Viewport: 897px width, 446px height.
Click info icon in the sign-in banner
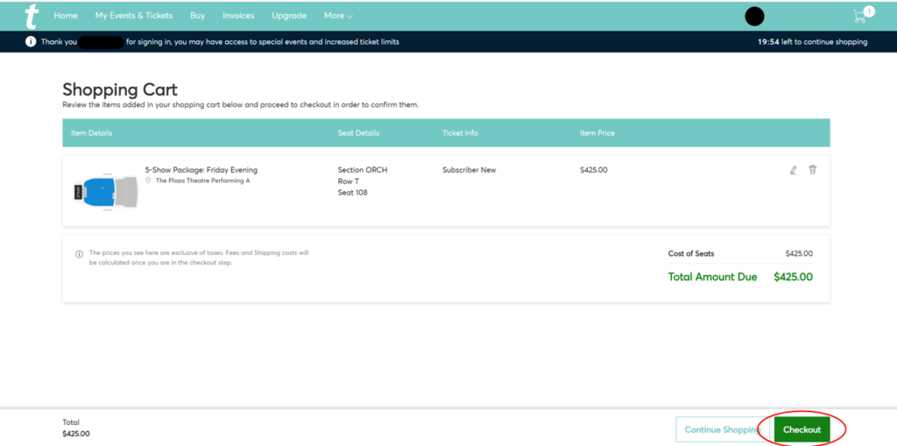pos(31,41)
